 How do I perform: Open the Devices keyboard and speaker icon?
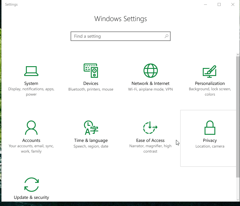[91, 71]
